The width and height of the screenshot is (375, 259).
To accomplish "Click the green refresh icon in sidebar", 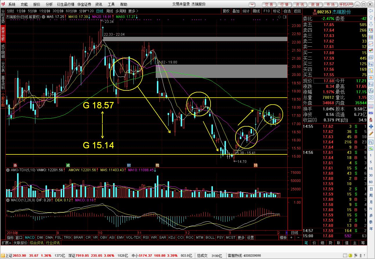I will [x=371, y=149].
